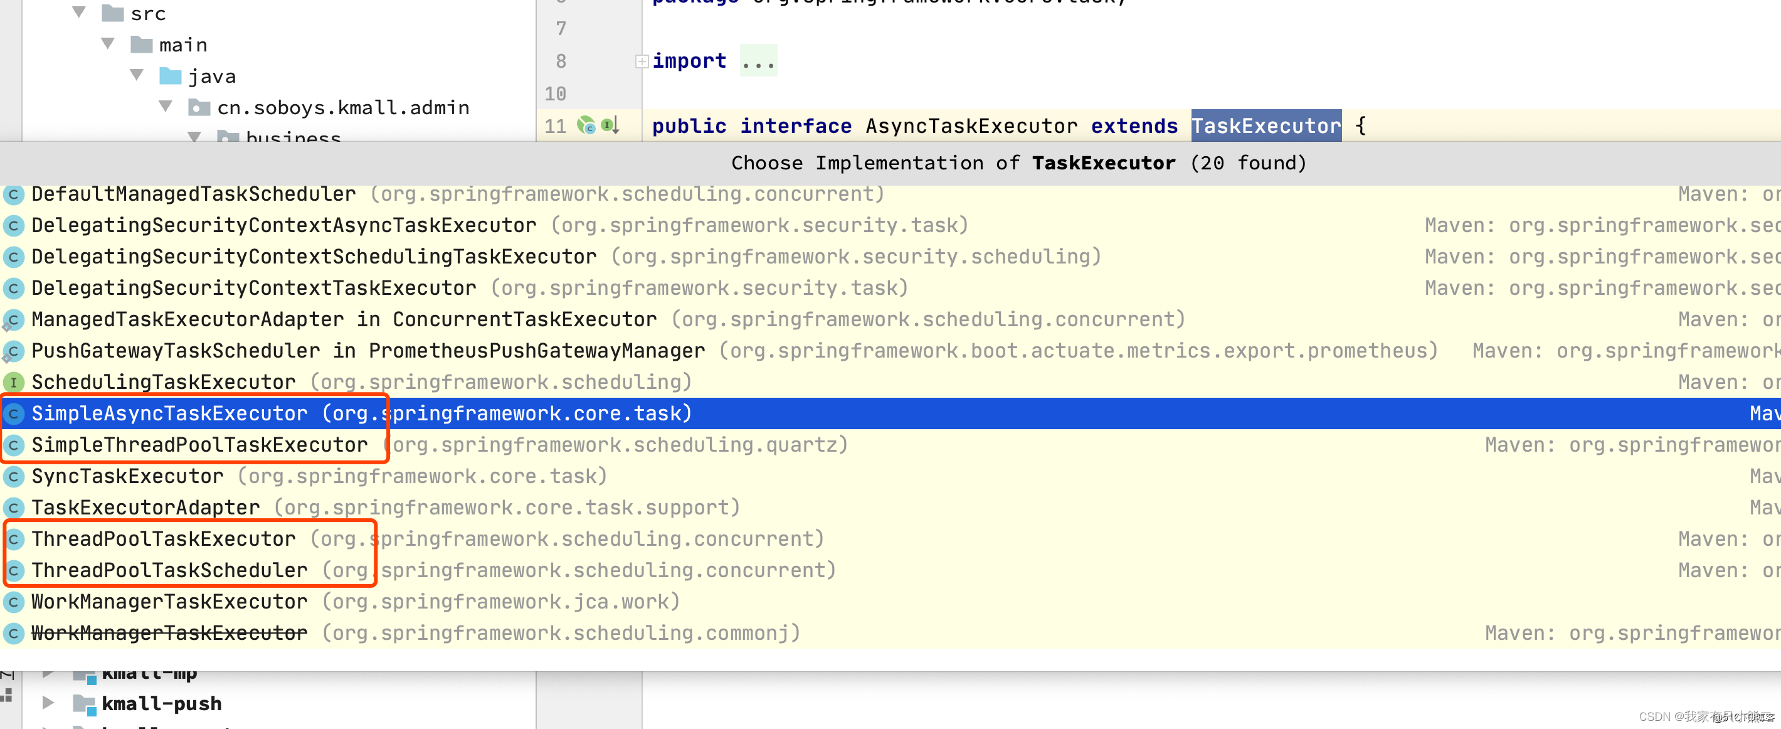Image resolution: width=1781 pixels, height=729 pixels.
Task: Pick SimpleThreadPoolTaskExecutor quartz entry
Action: [199, 445]
